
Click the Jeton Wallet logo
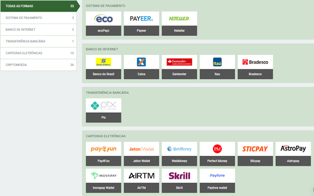click(x=142, y=149)
